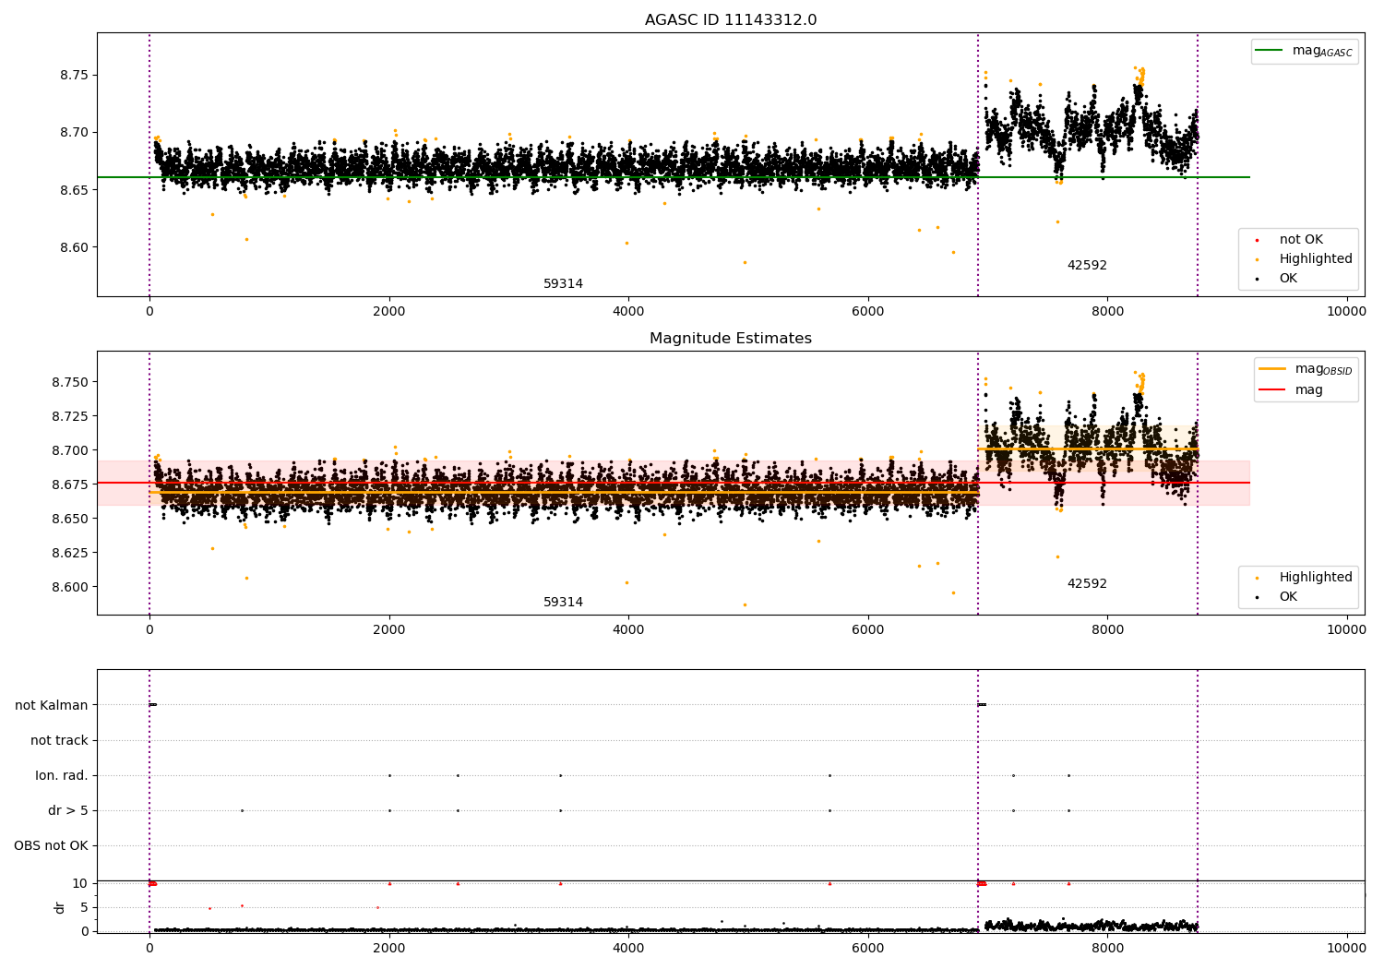Click the 8.60 y-tick on top plot

point(75,247)
